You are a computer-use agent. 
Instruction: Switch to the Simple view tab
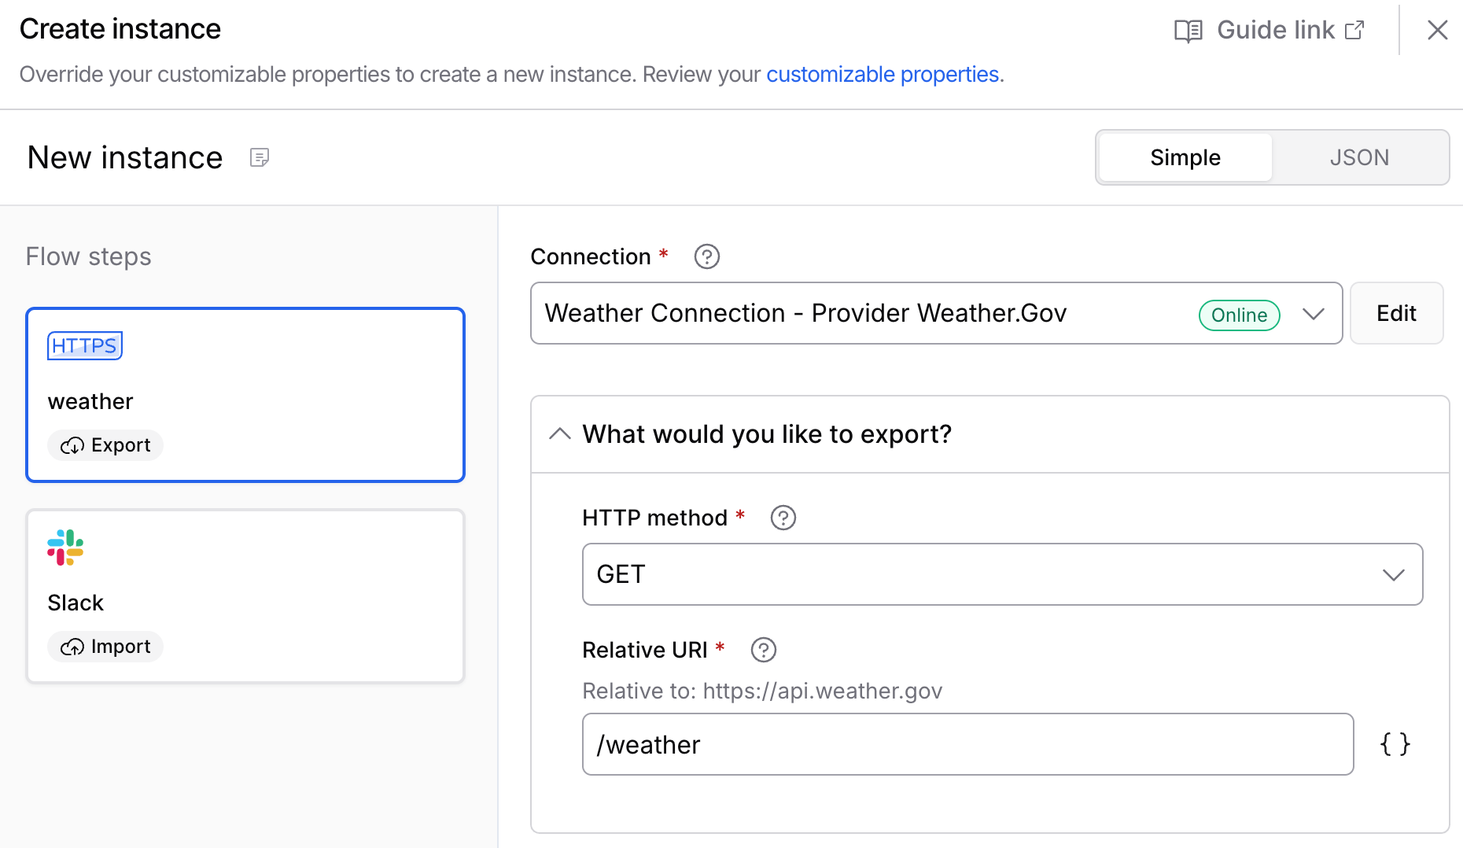click(x=1185, y=157)
